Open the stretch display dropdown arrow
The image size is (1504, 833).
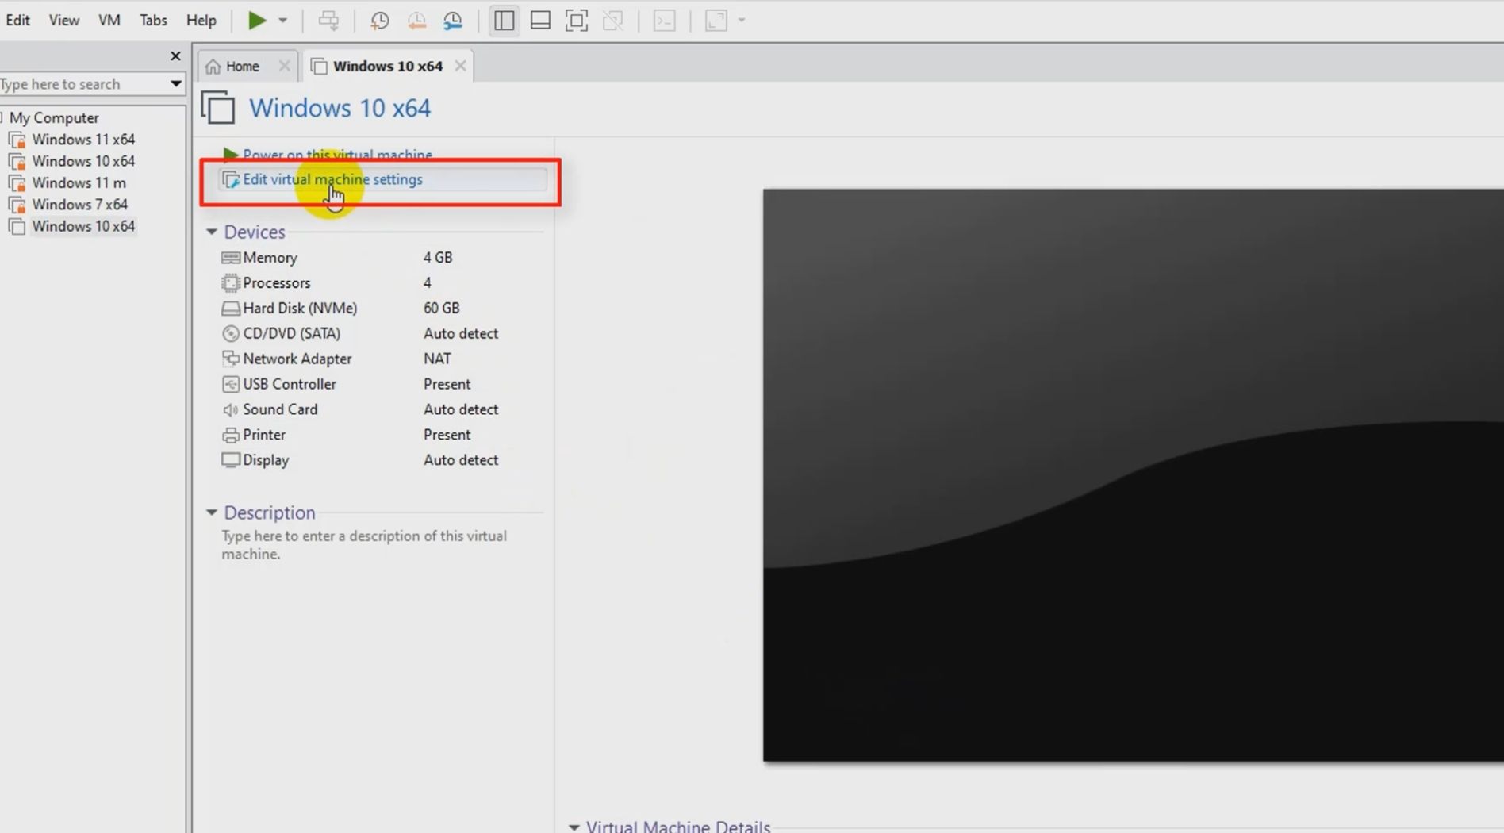(742, 21)
